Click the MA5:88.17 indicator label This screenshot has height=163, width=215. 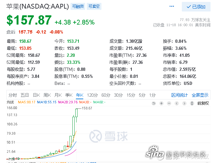26,102
